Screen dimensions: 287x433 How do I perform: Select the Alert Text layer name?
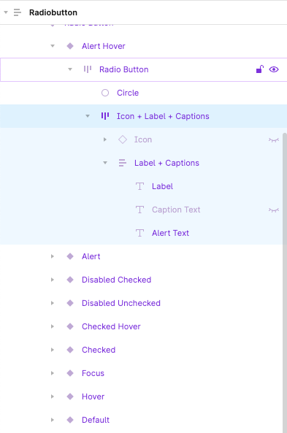point(170,233)
